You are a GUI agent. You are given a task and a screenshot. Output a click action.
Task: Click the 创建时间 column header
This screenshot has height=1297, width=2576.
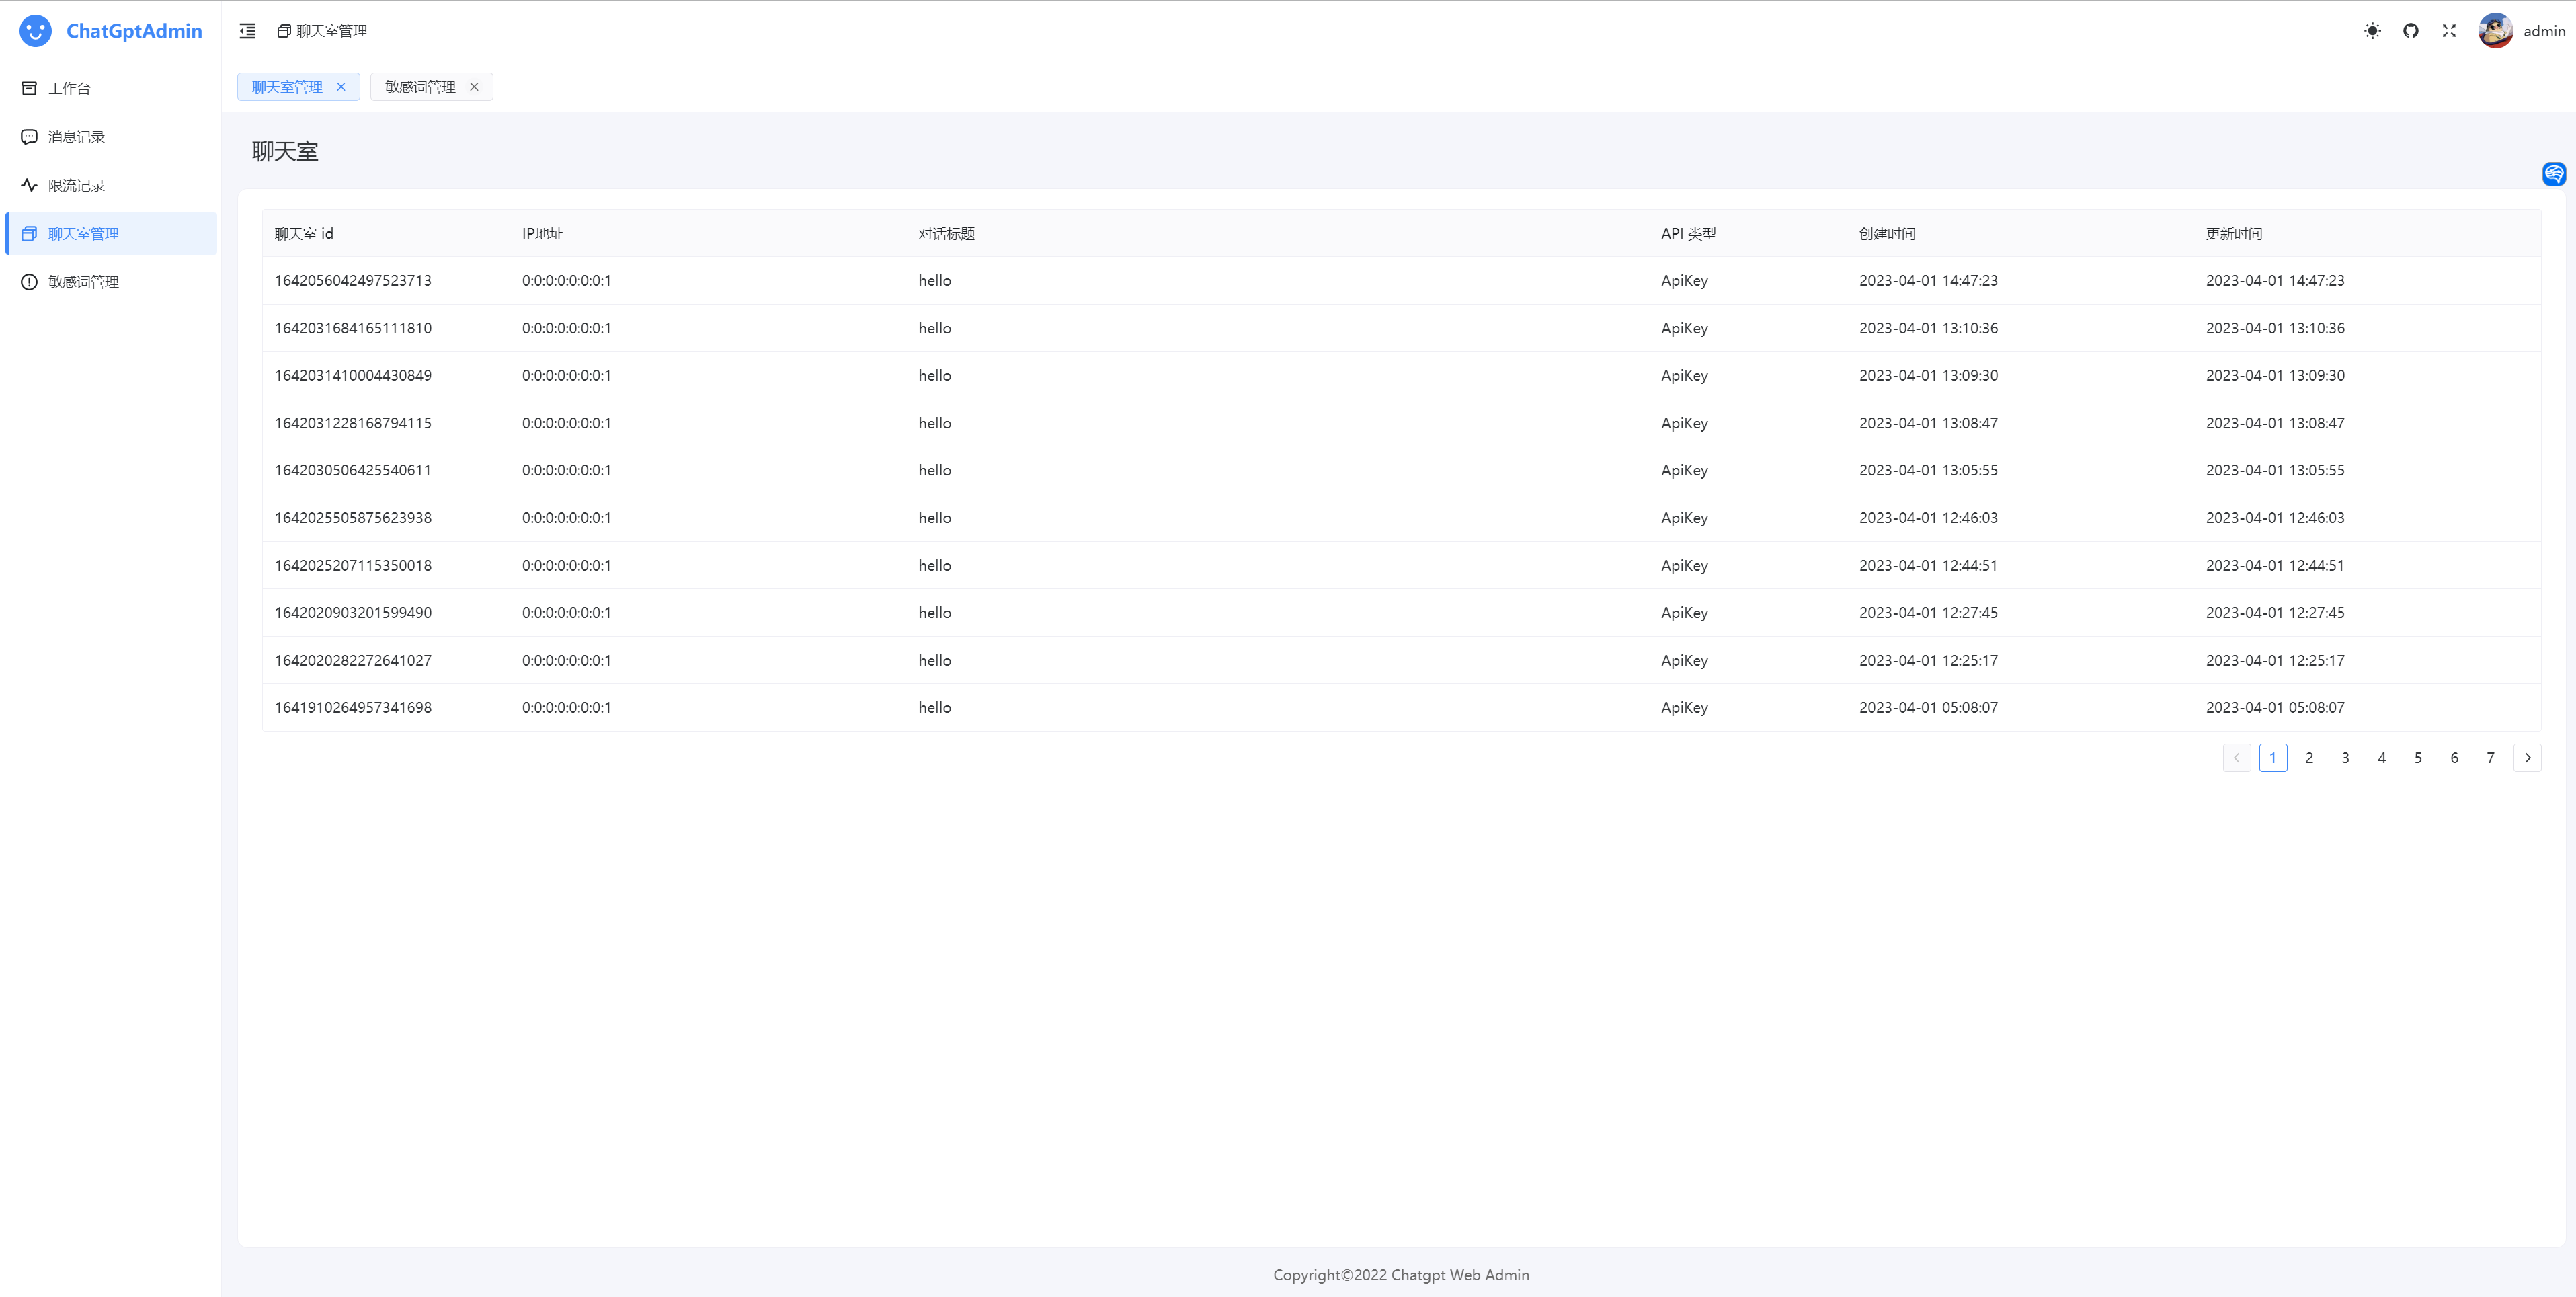[x=1887, y=234]
